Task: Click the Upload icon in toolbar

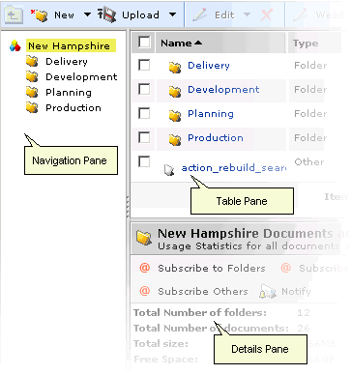Action: [107, 14]
